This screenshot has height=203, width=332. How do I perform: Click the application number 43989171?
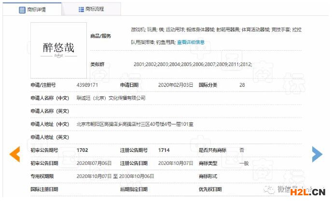(x=87, y=85)
